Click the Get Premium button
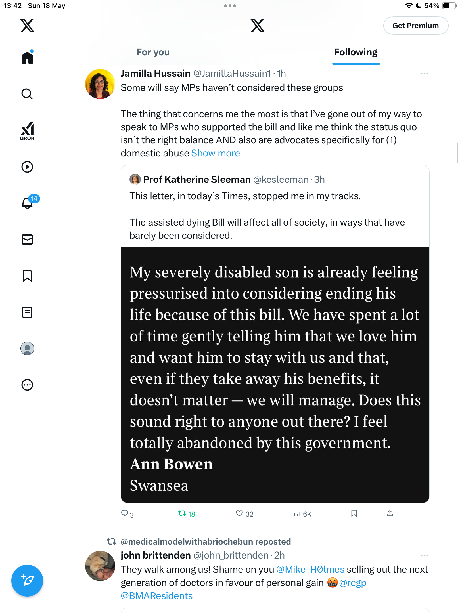The image size is (460, 613). click(416, 26)
